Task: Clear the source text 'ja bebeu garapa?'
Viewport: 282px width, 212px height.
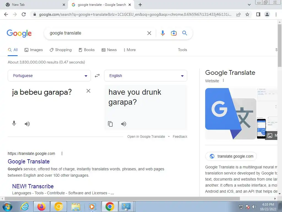Action: (88, 91)
